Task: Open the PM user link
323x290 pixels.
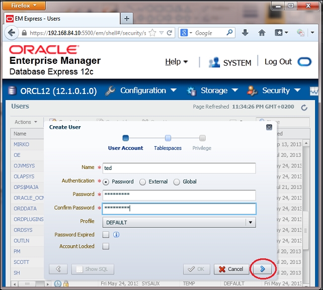Action: [x=17, y=251]
